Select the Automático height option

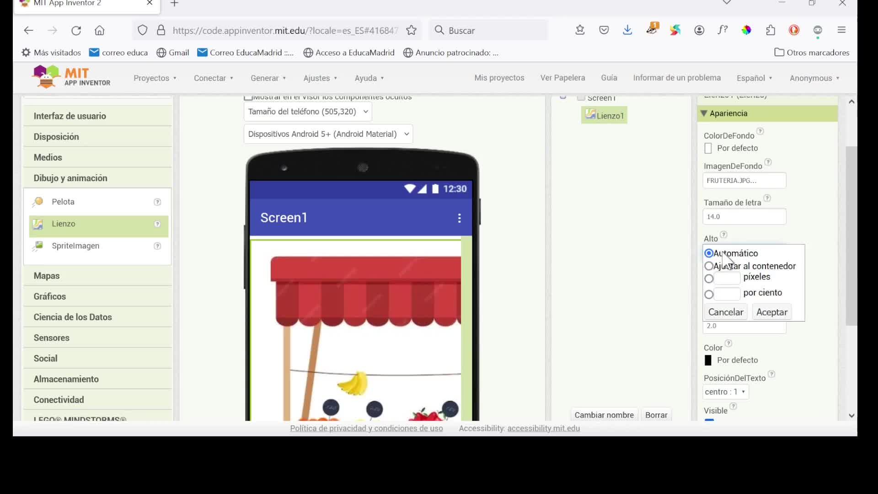[709, 253]
